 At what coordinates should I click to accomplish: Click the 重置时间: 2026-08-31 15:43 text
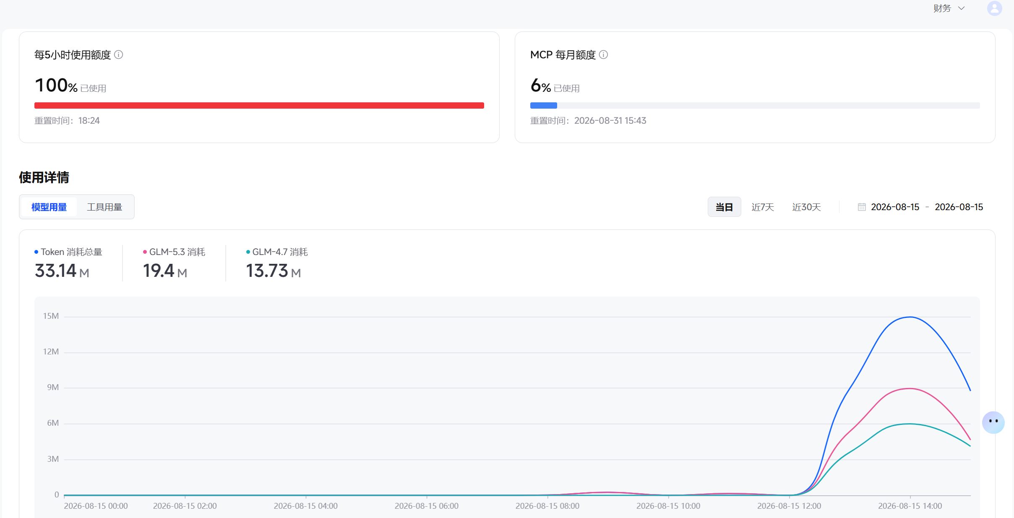[x=588, y=120]
